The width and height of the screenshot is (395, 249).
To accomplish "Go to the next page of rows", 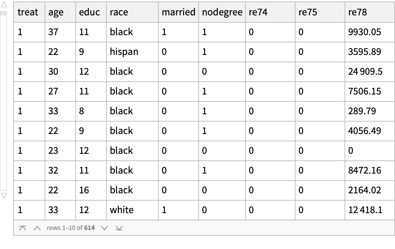I will point(105,228).
